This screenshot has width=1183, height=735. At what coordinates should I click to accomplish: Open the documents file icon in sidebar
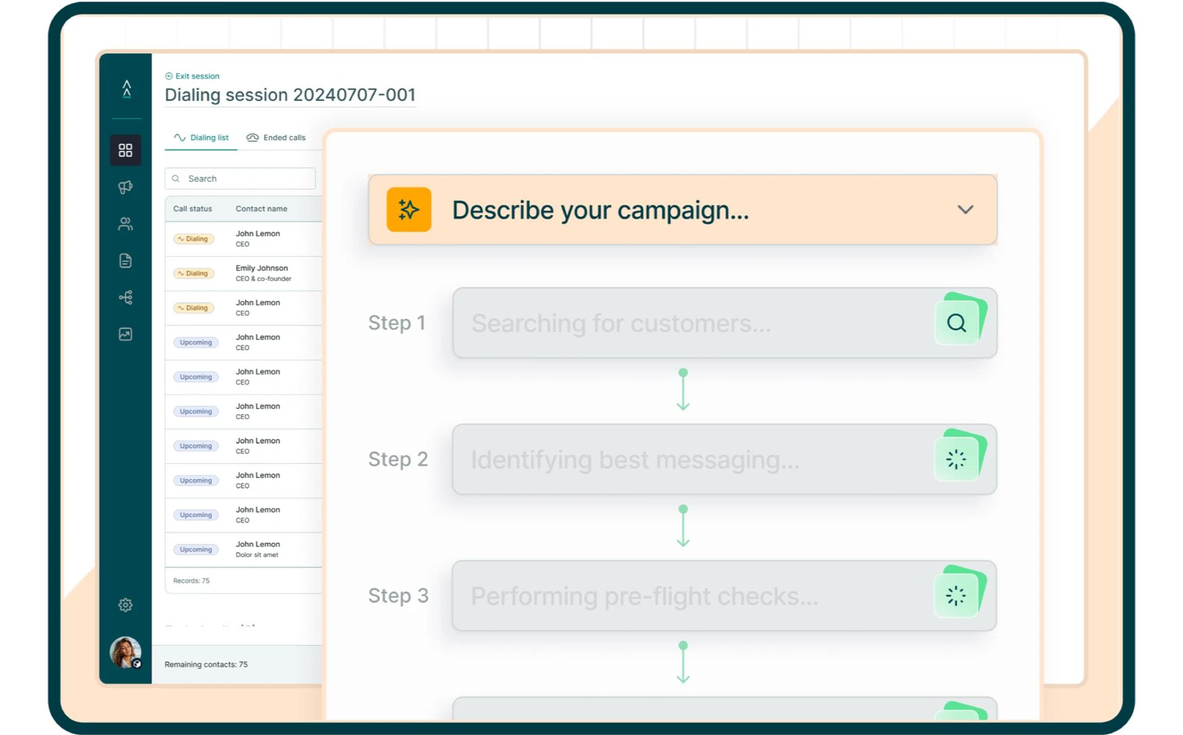126,261
